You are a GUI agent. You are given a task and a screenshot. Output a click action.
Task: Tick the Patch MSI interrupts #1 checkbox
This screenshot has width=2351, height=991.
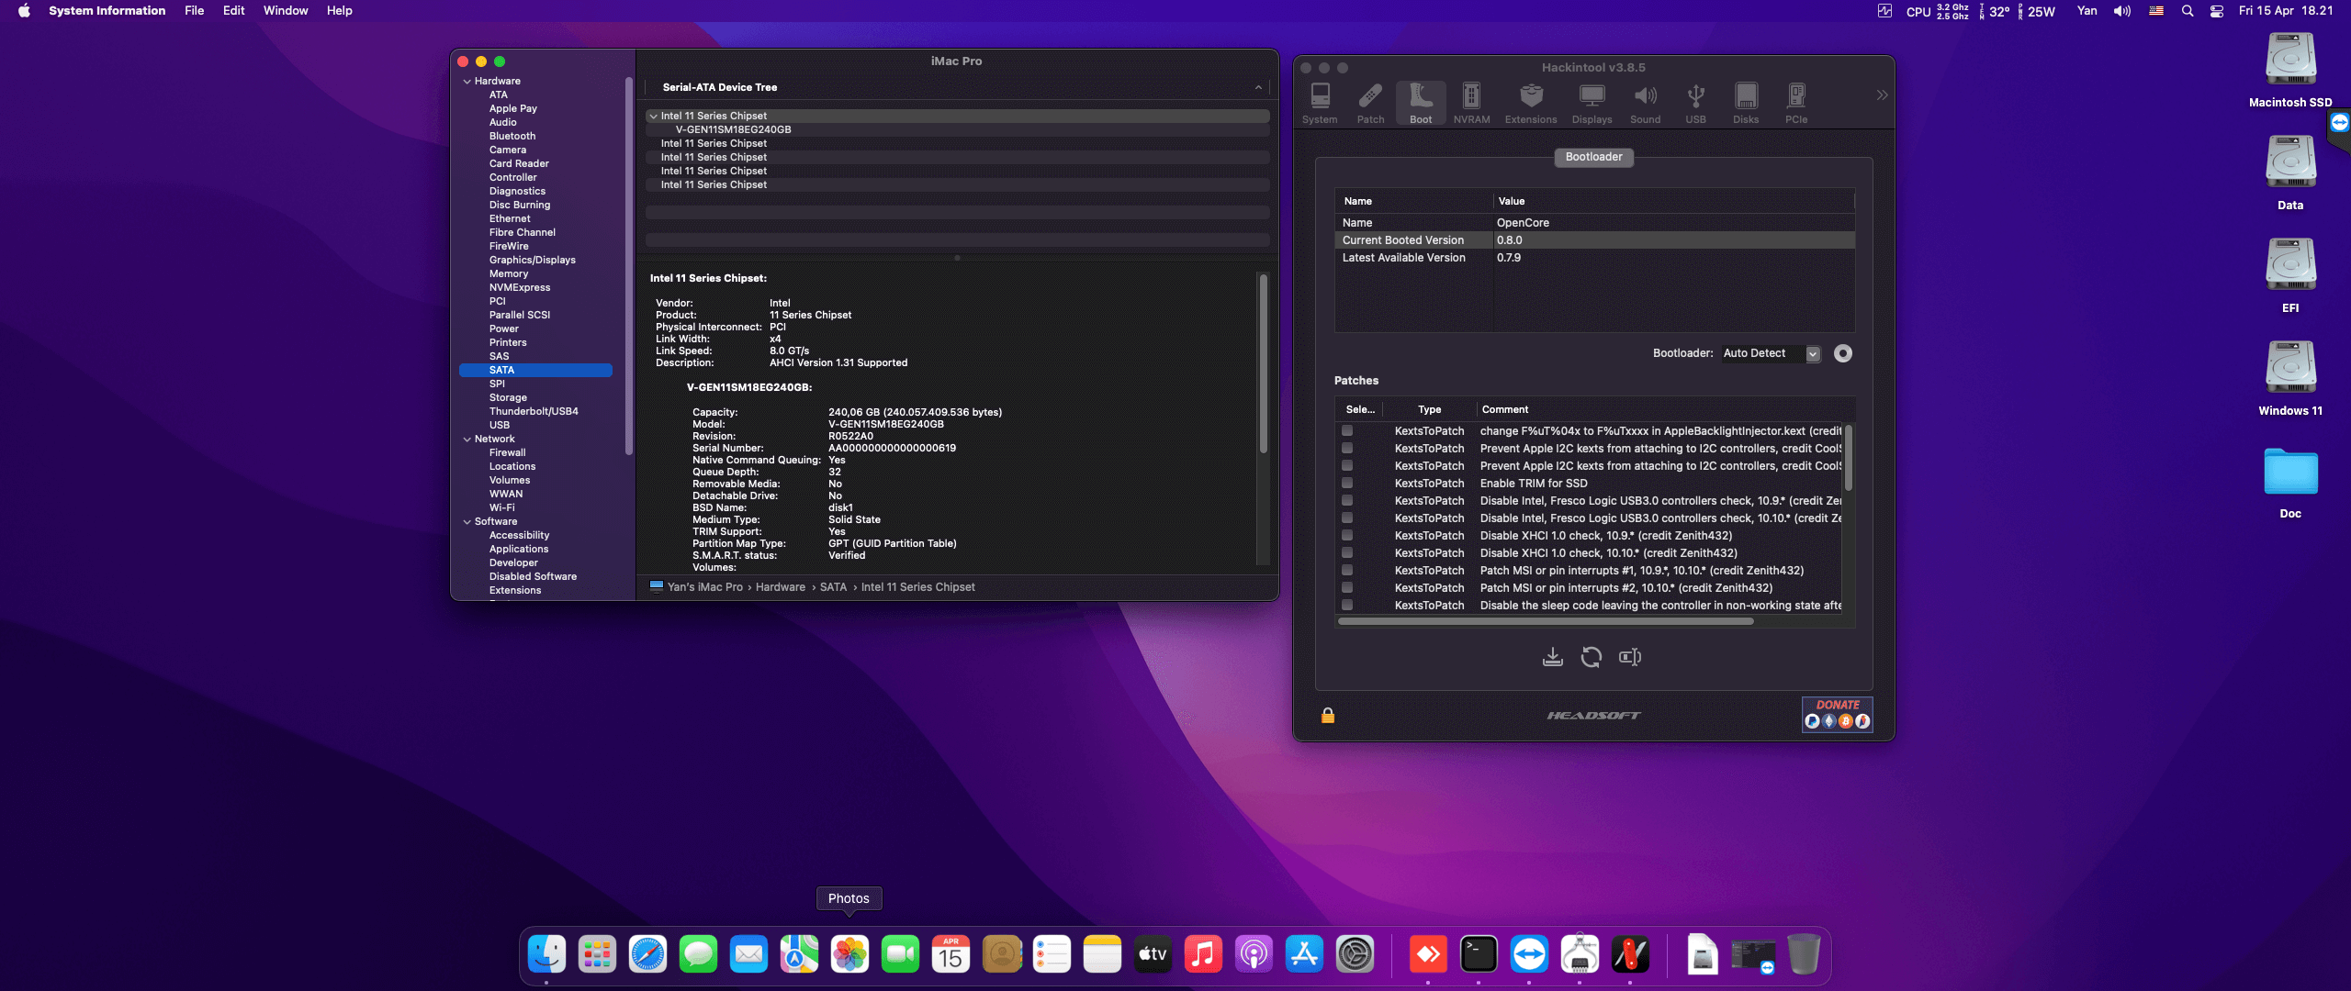pos(1347,570)
